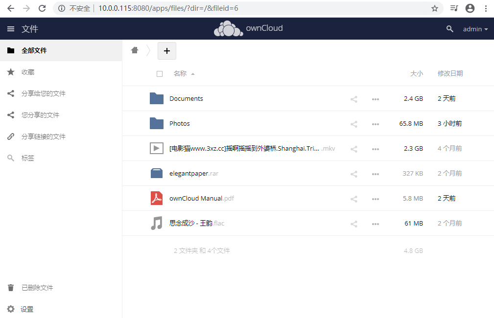Open browser profile avatar icon
The image size is (494, 318).
[x=470, y=8]
